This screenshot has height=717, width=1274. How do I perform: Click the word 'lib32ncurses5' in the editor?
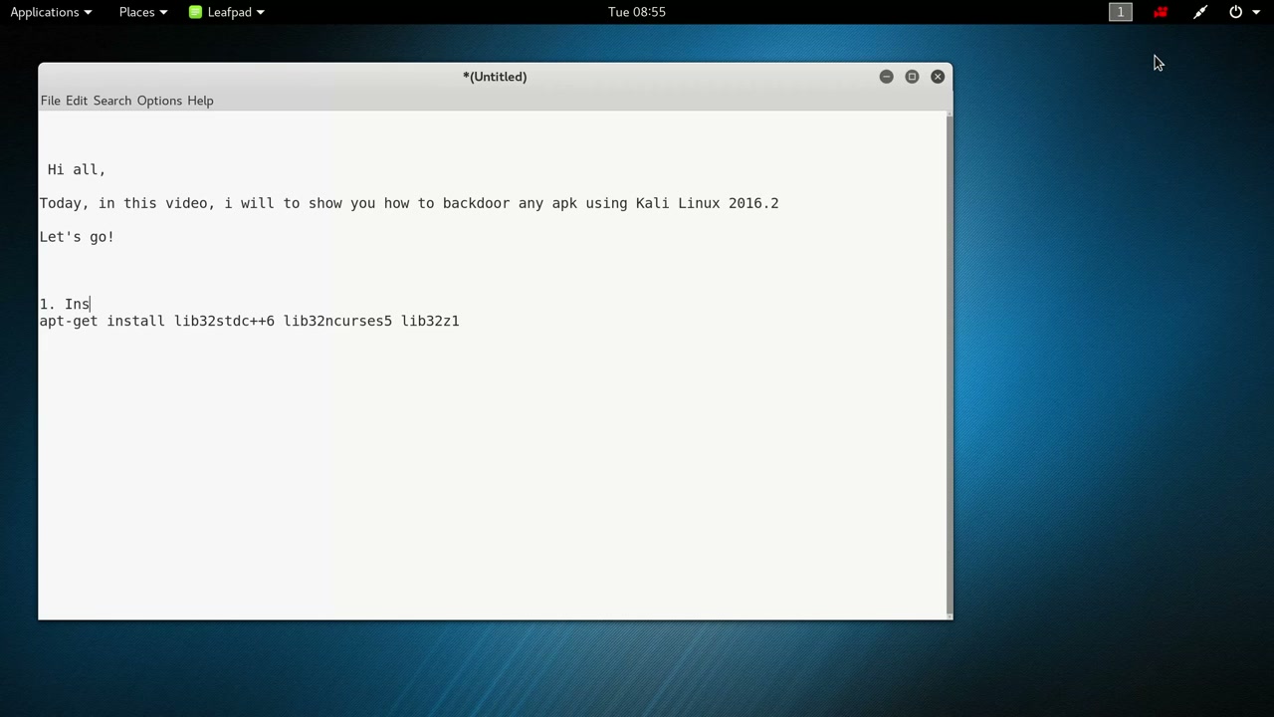tap(337, 322)
